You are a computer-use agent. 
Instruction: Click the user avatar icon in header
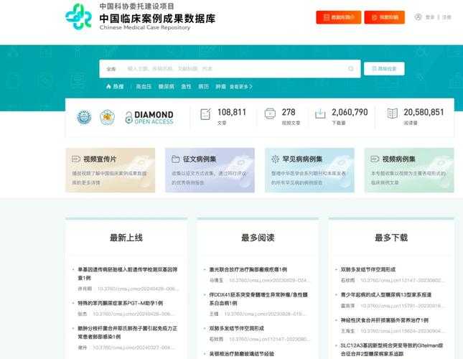[418, 17]
